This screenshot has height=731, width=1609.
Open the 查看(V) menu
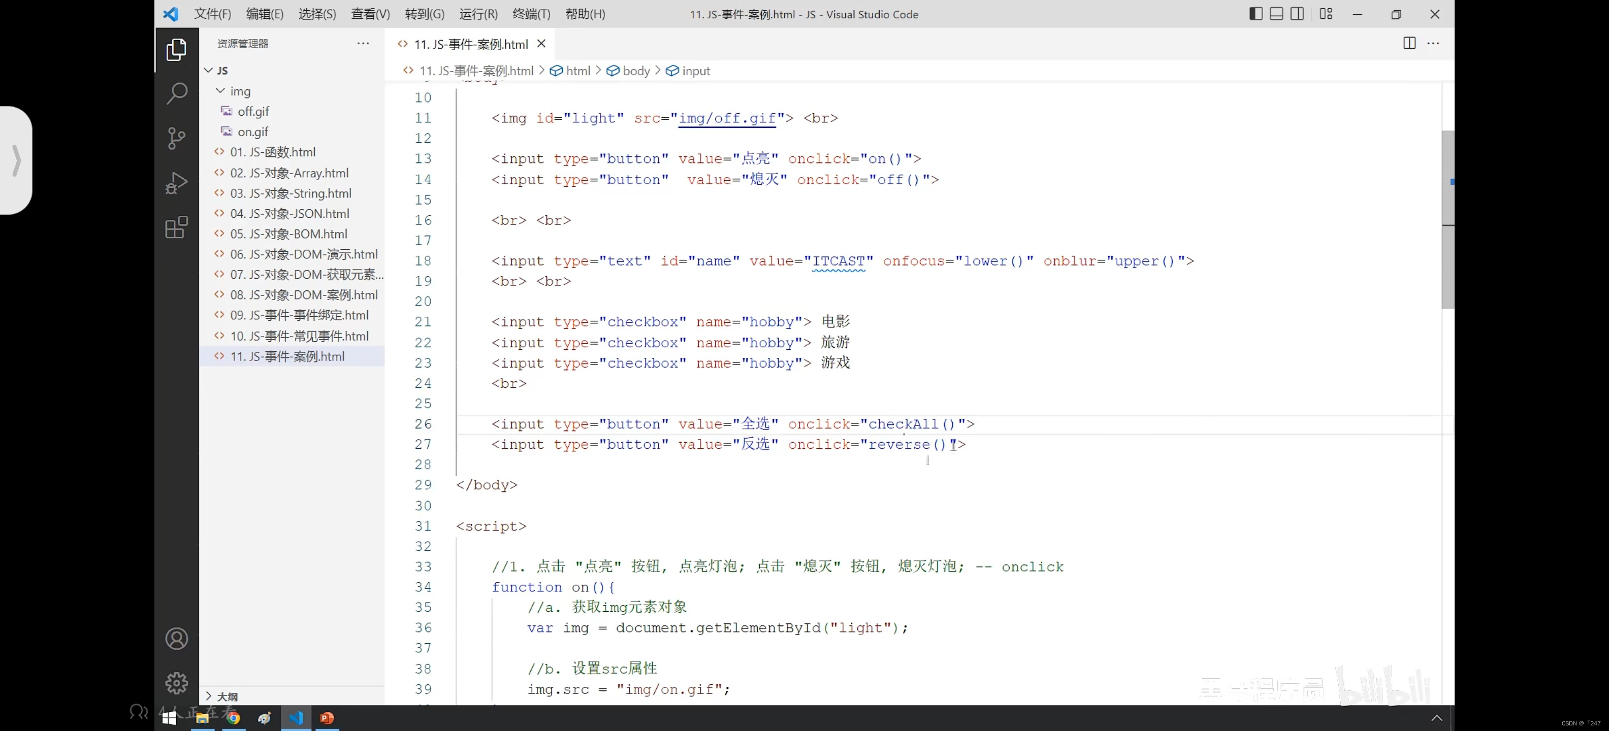click(370, 14)
